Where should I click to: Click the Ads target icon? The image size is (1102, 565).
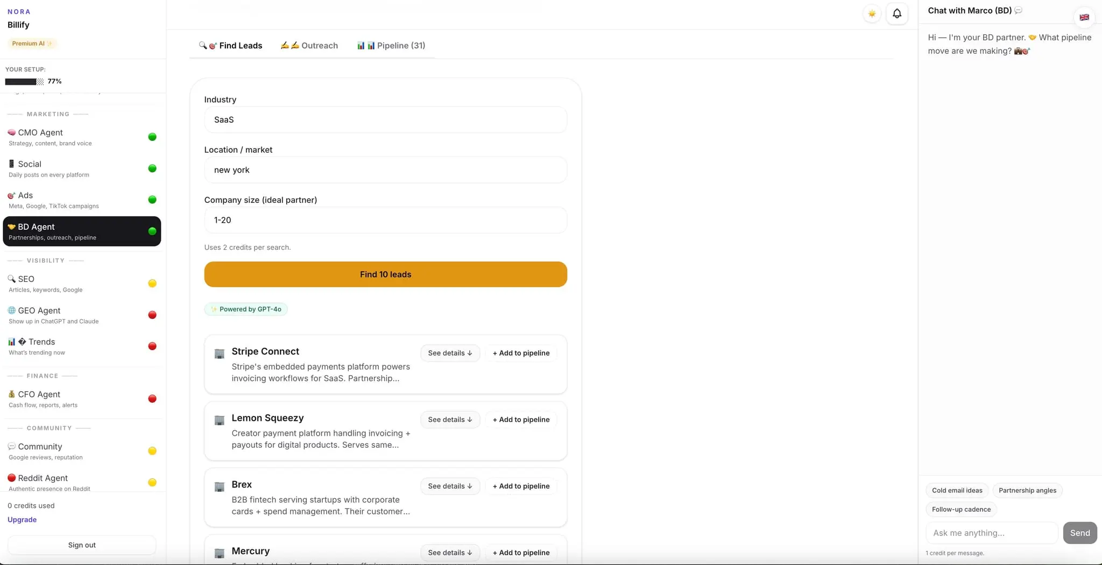pos(12,195)
